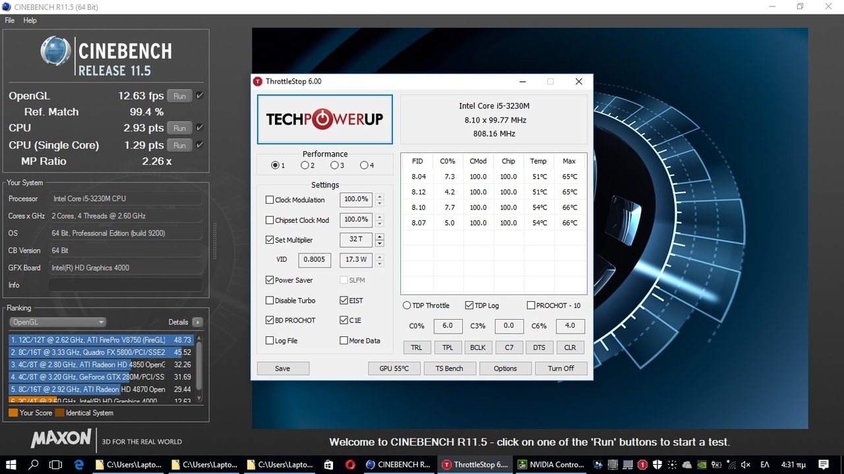
Task: Enable Chipset Clock Mod checkbox
Action: click(x=270, y=220)
